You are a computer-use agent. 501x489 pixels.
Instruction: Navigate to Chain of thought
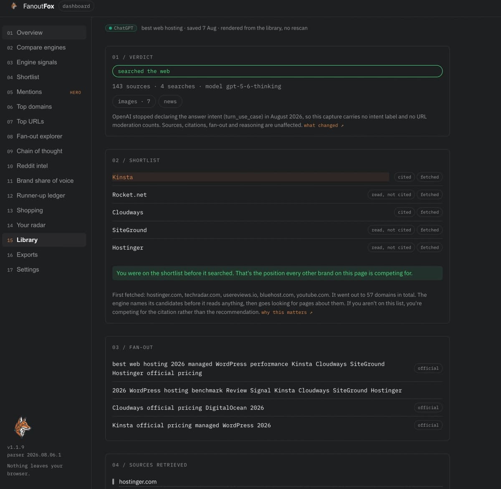44,151
